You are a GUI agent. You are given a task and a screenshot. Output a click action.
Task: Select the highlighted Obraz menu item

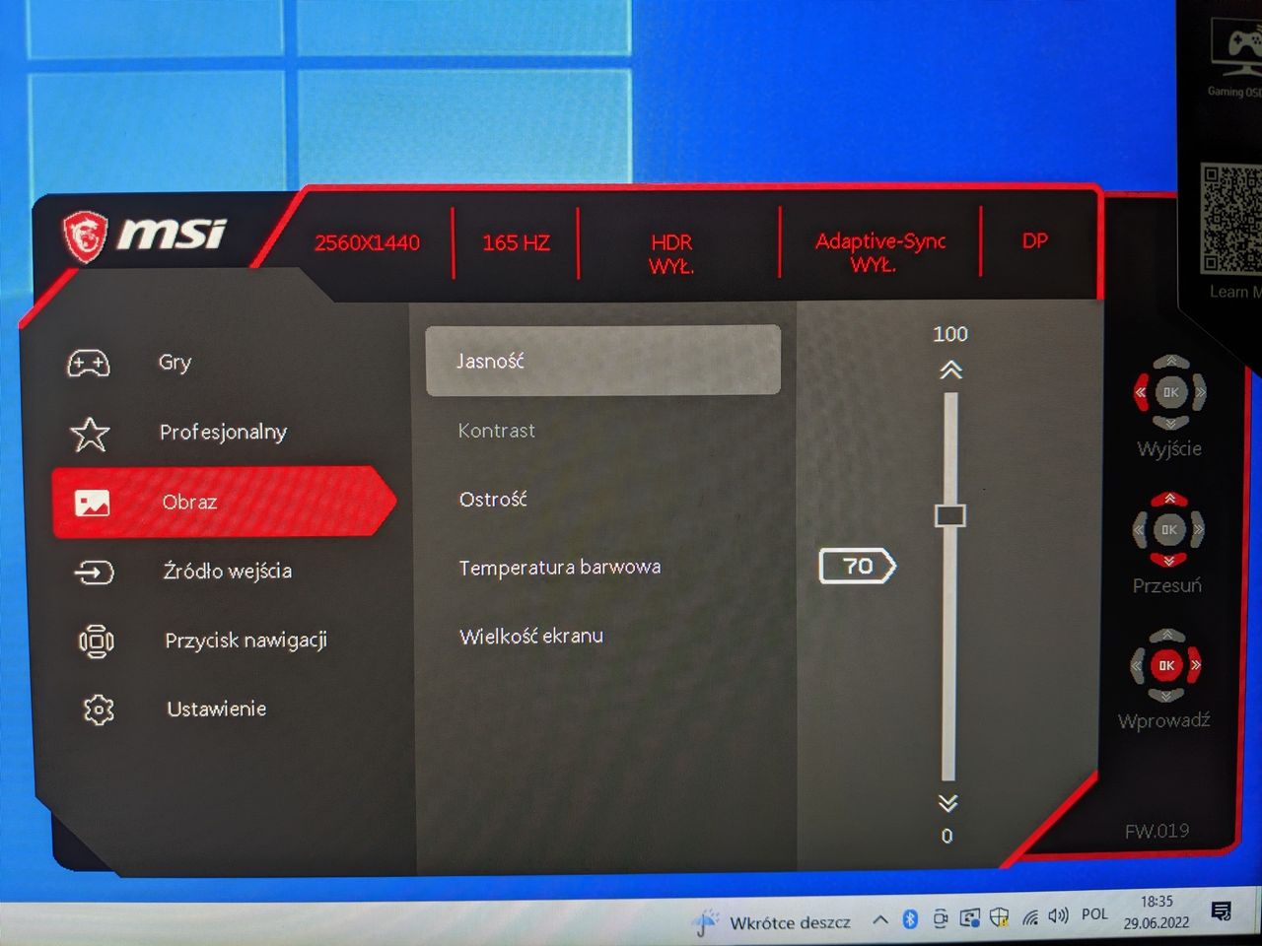223,503
